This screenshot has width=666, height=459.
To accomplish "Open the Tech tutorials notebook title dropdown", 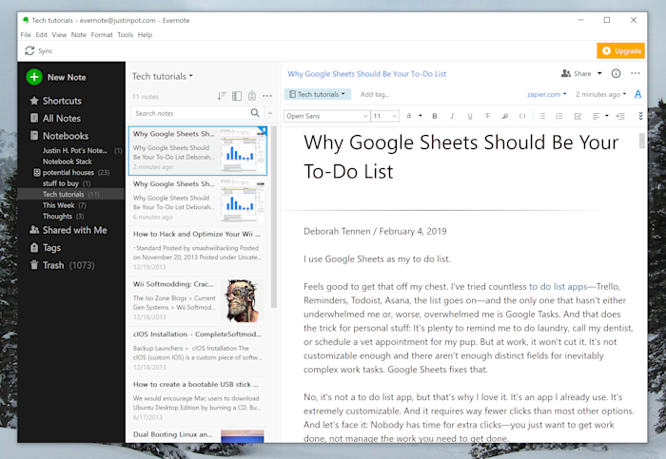I will coord(162,76).
